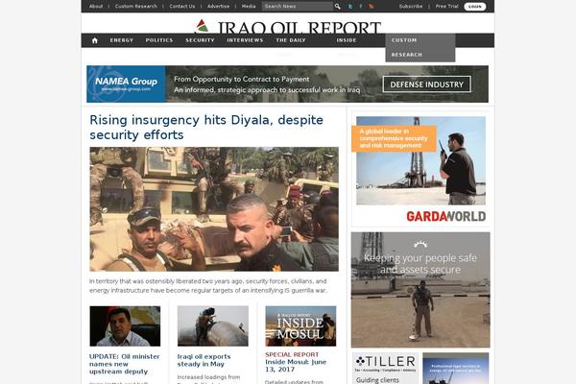Open the About link
The width and height of the screenshot is (576, 384).
click(x=96, y=7)
